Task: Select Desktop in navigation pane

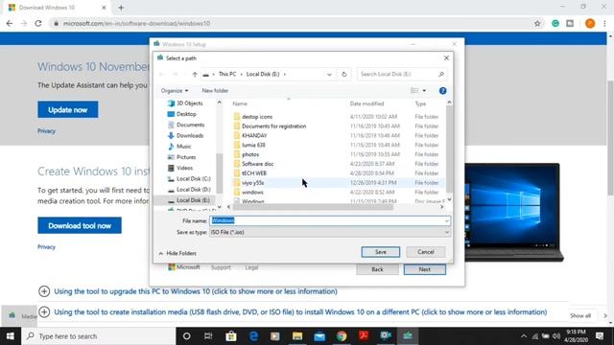Action: click(186, 114)
